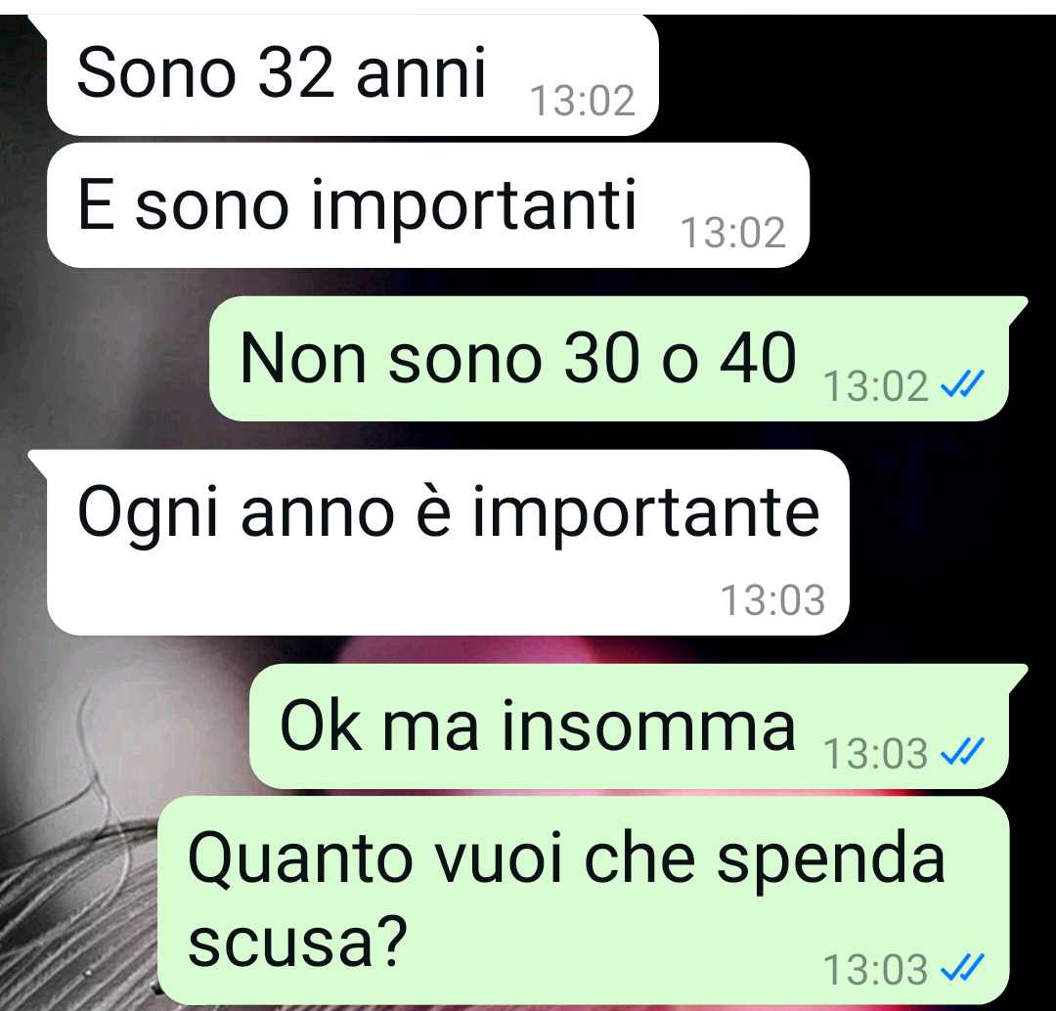Click the blue double-check on "Ok ma insomma"
1056x1011 pixels.
point(962,752)
